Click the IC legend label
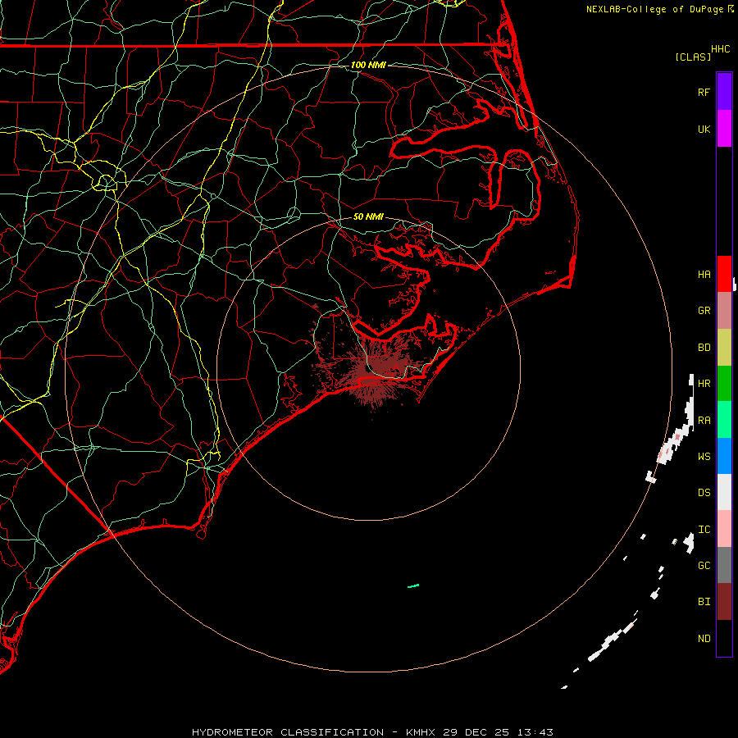Screen dimensions: 738x738 coord(704,530)
